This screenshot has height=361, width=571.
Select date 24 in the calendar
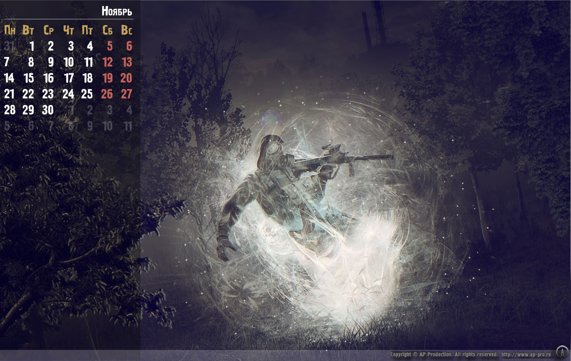pos(68,94)
